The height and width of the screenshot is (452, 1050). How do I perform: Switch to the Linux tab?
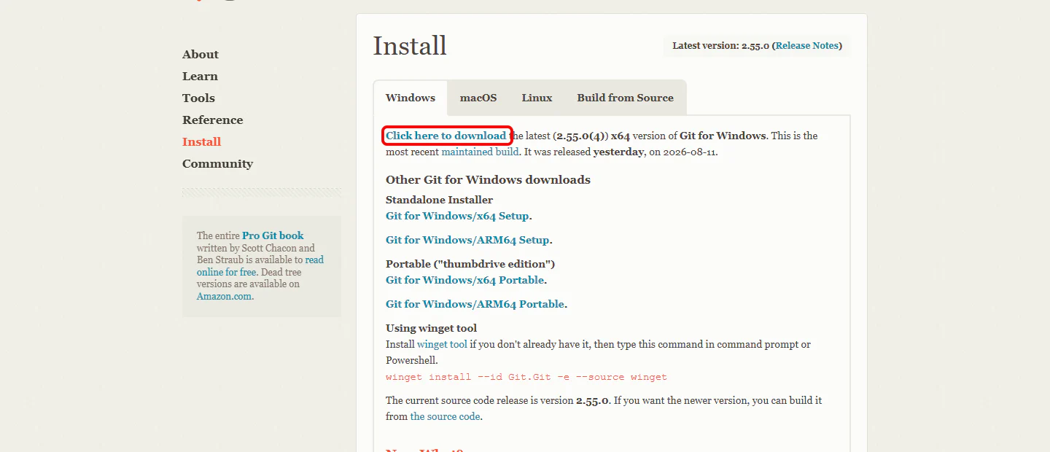point(537,98)
